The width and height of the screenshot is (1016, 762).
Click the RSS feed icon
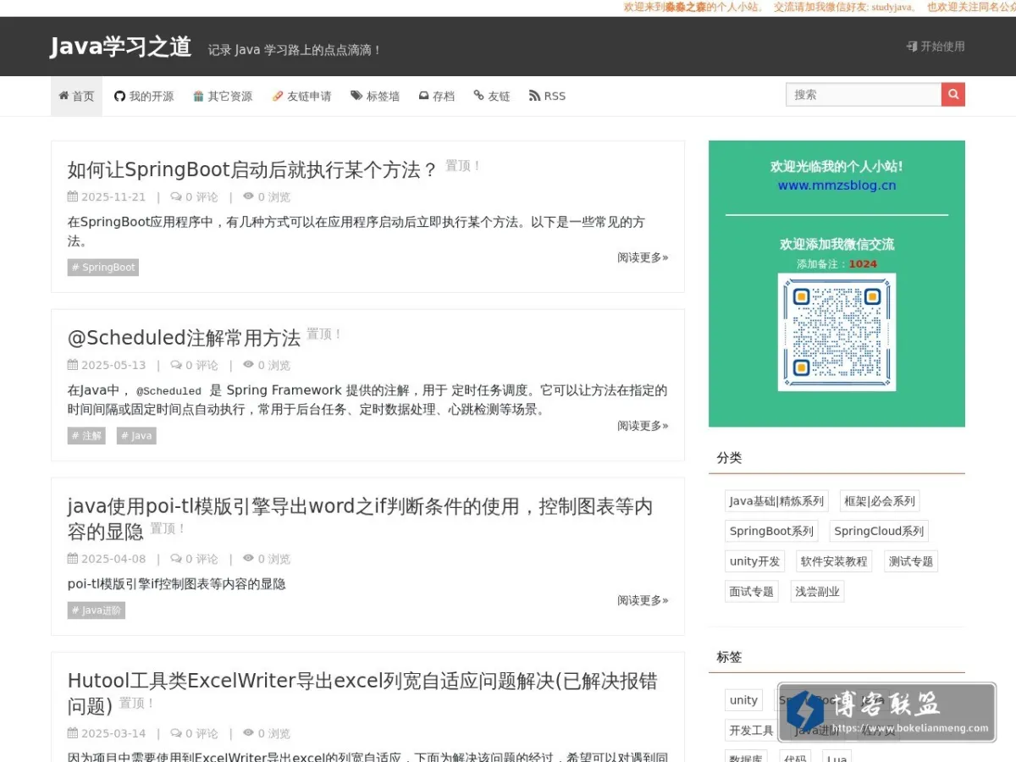point(534,96)
